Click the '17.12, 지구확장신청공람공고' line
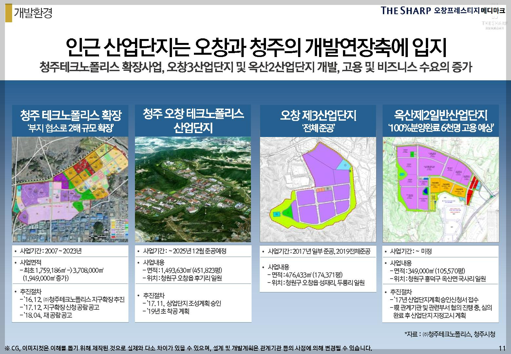Image resolution: width=511 pixels, height=354 pixels. [x=59, y=307]
